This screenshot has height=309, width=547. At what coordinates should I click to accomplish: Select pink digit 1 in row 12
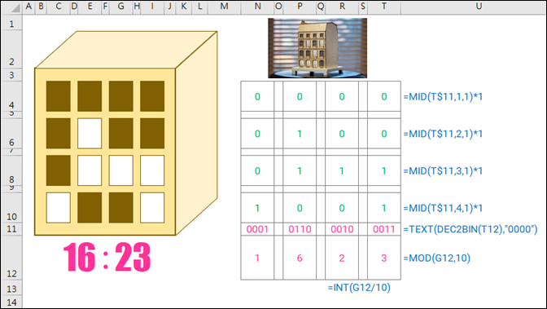[x=257, y=258]
